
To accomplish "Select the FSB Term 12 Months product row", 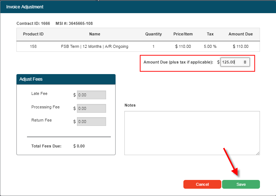I will click(x=94, y=46).
